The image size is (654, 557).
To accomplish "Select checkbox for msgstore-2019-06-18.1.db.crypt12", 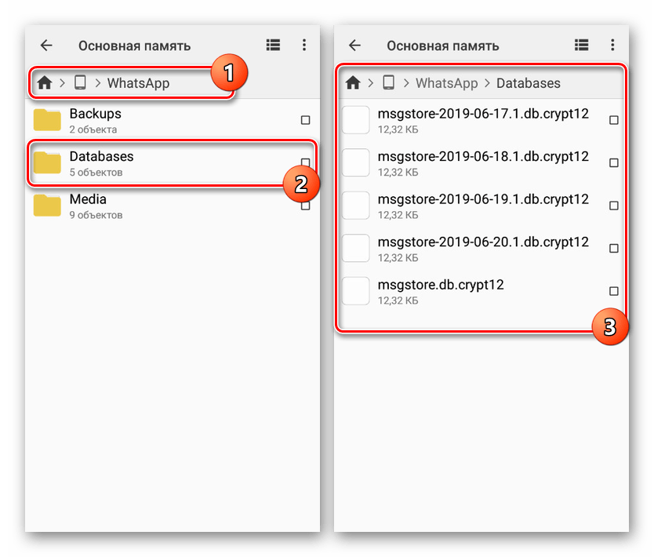I will click(x=613, y=162).
